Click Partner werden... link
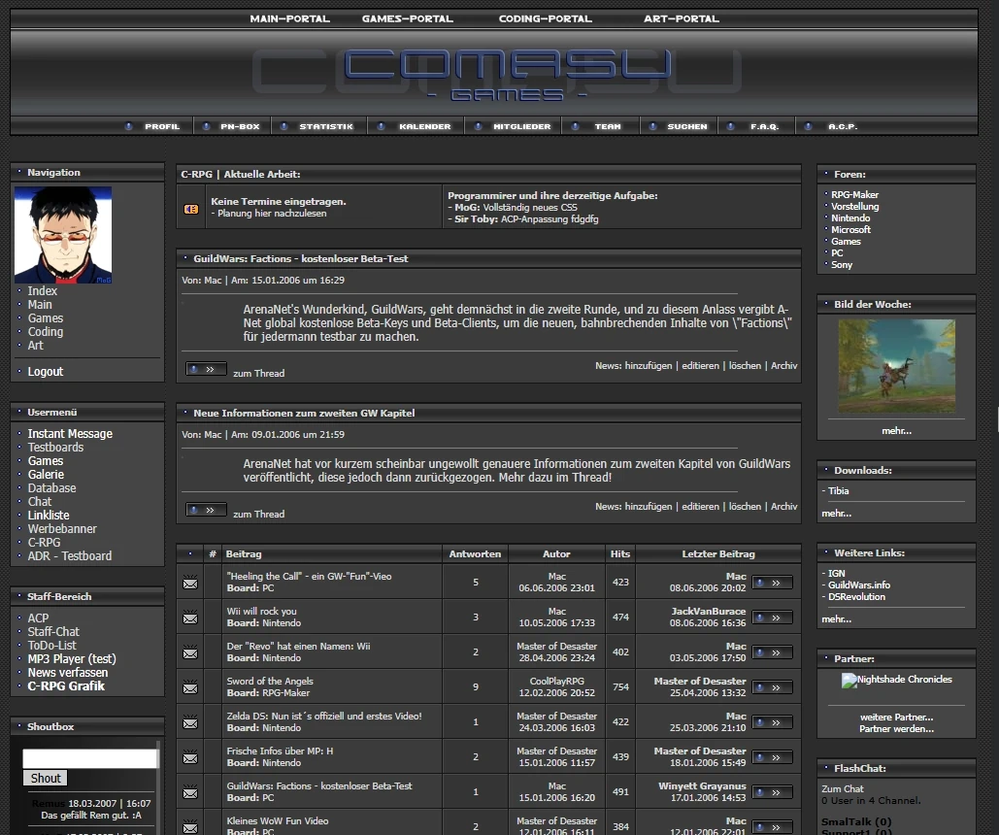999x835 pixels. 896,728
